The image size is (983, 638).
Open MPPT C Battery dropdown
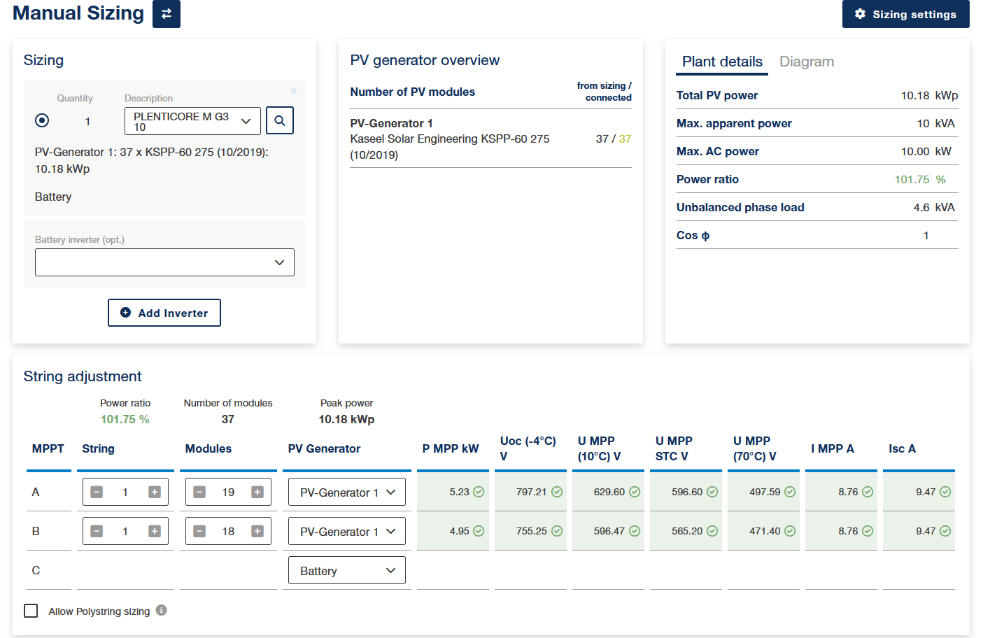(346, 571)
